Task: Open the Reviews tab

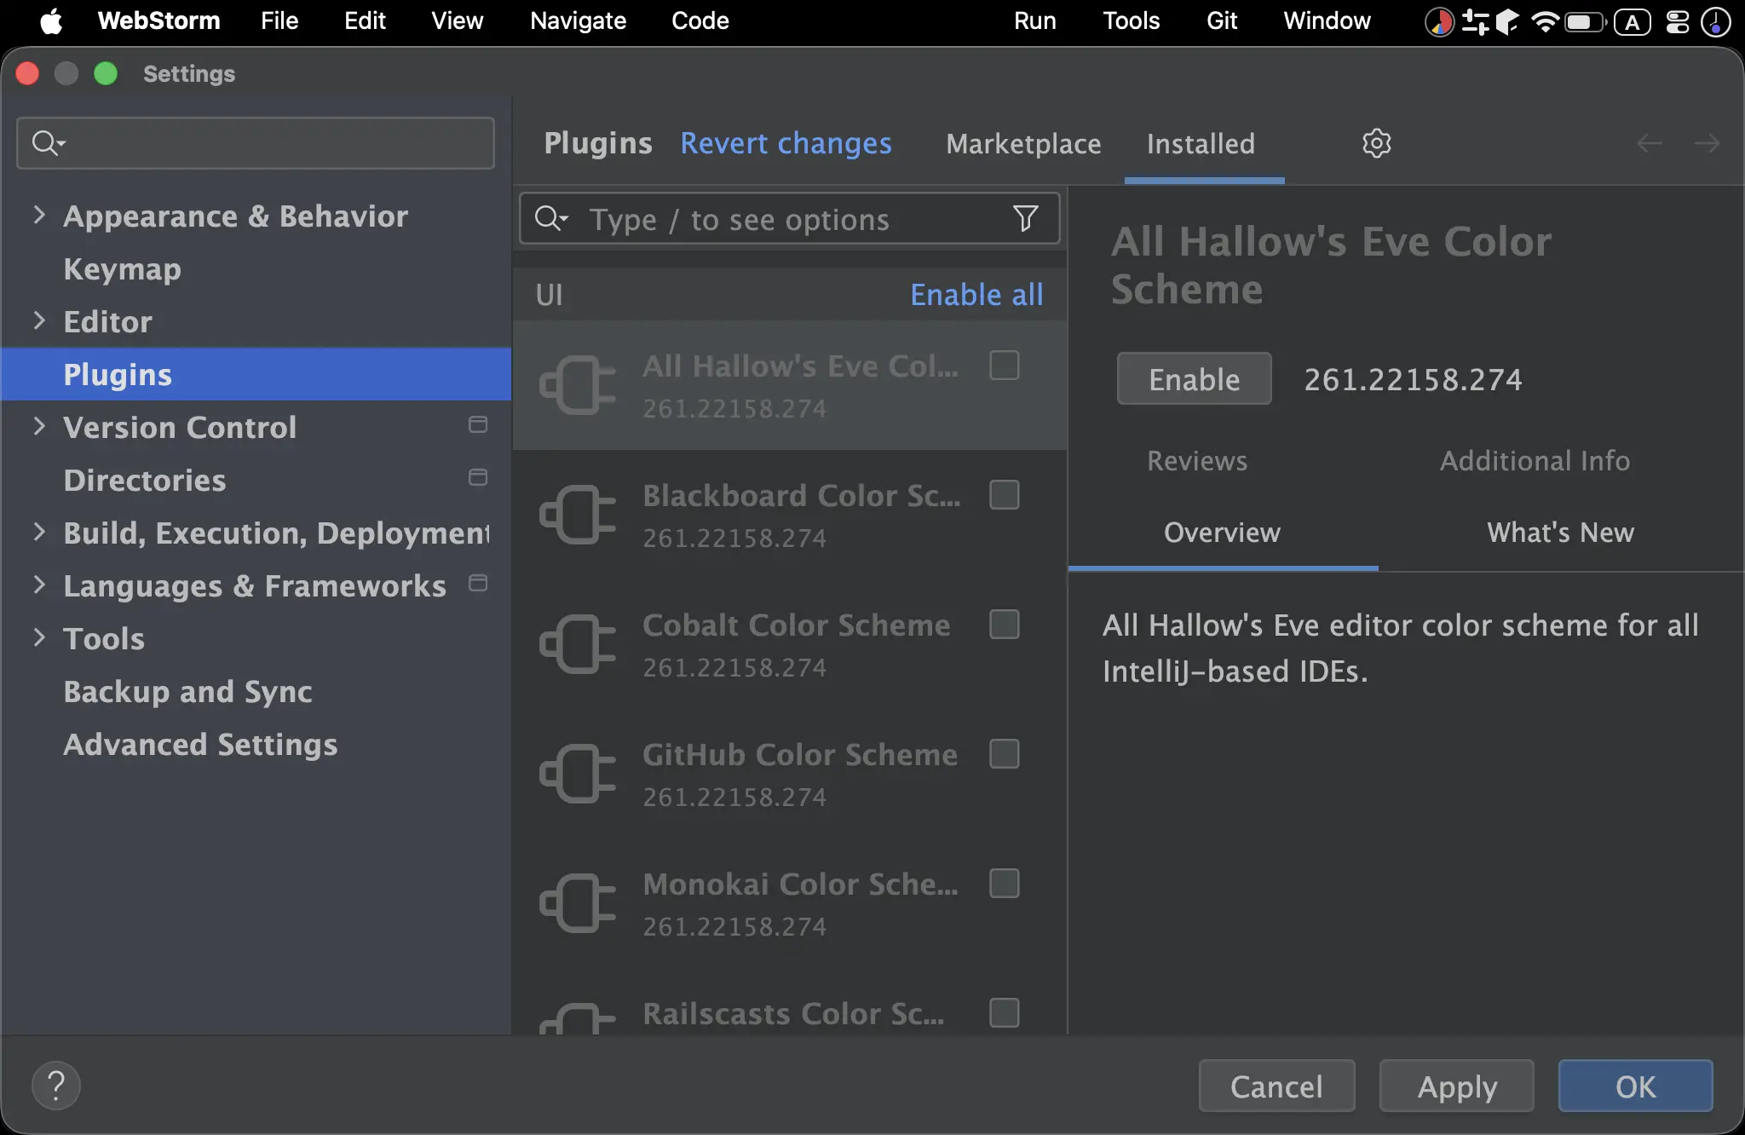Action: (x=1197, y=460)
